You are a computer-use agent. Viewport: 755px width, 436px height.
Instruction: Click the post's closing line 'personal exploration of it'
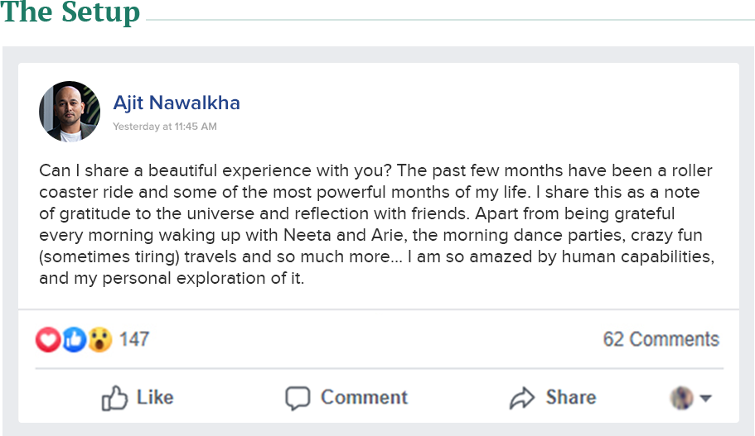[172, 278]
